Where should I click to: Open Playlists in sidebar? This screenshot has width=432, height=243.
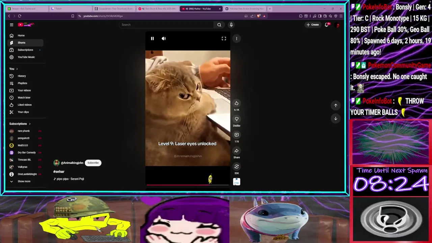coord(25,83)
